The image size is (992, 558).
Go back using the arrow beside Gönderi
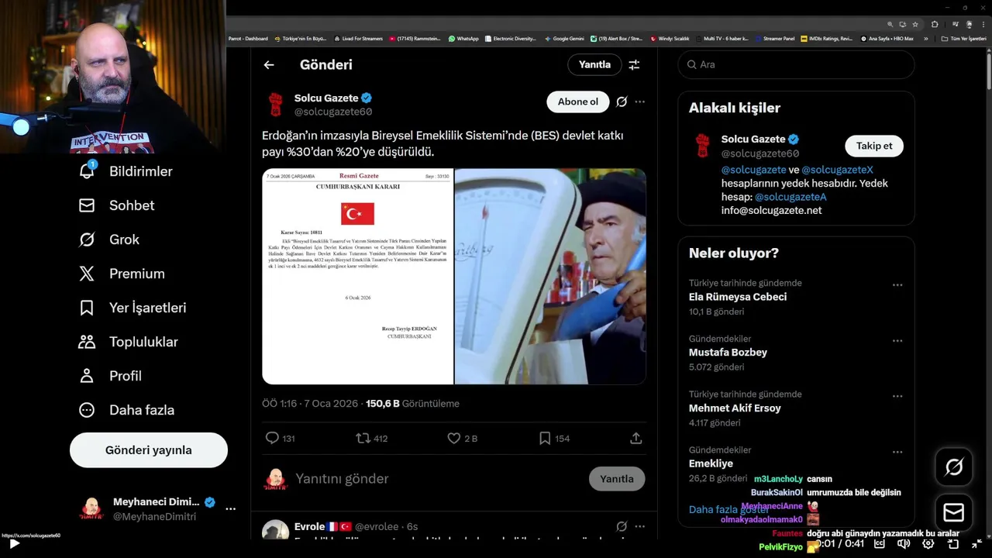point(269,65)
